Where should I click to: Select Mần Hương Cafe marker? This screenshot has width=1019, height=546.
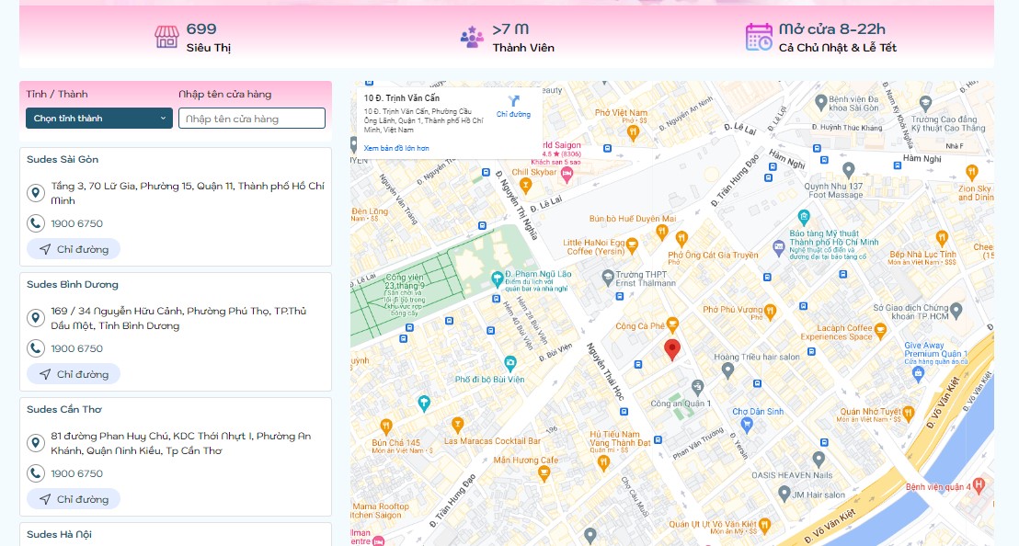[x=544, y=474]
